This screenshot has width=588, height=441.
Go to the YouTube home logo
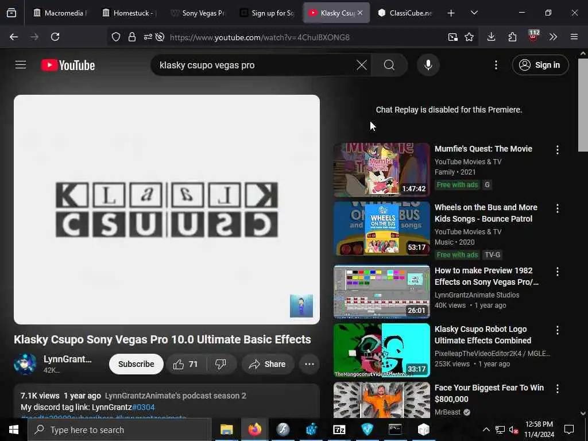(68, 65)
